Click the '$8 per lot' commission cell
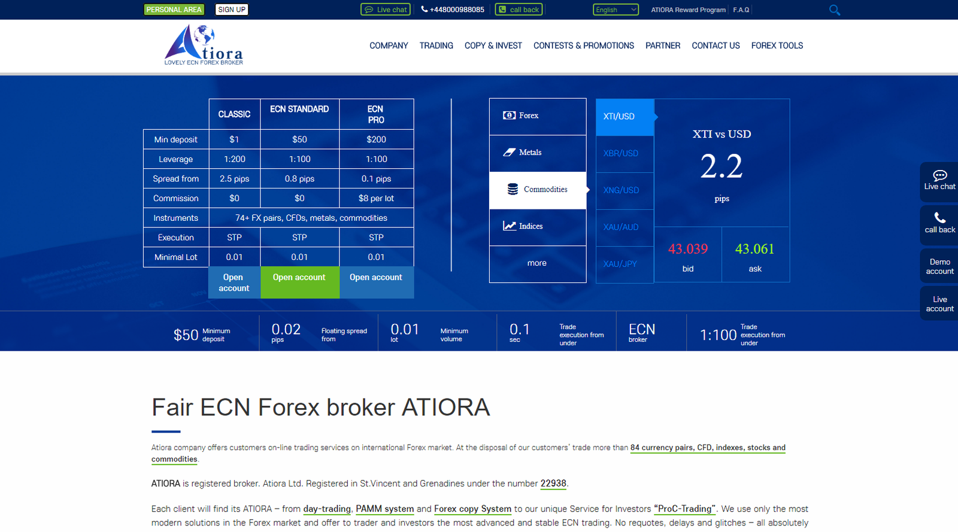This screenshot has height=532, width=958. (376, 199)
